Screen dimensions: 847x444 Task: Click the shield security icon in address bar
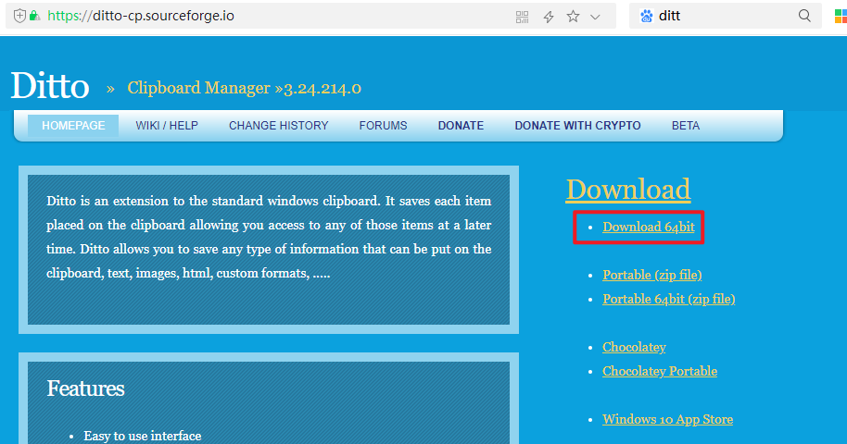click(x=19, y=16)
